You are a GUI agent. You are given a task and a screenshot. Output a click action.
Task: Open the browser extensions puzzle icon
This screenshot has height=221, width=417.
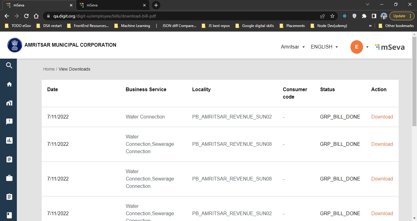(x=364, y=16)
